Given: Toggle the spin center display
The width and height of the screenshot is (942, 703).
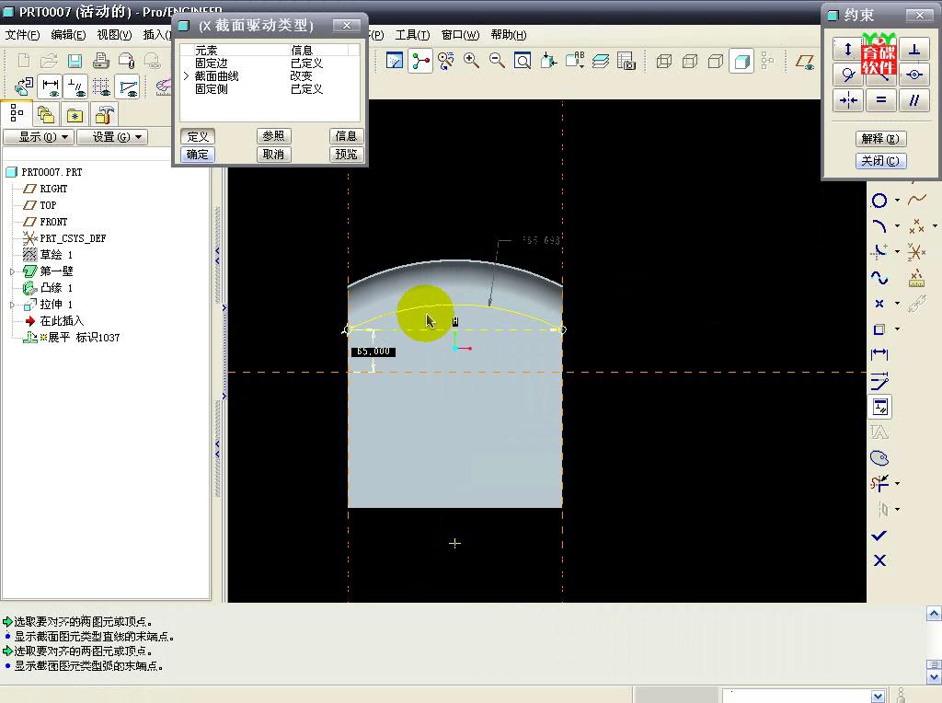Looking at the screenshot, I should point(420,61).
